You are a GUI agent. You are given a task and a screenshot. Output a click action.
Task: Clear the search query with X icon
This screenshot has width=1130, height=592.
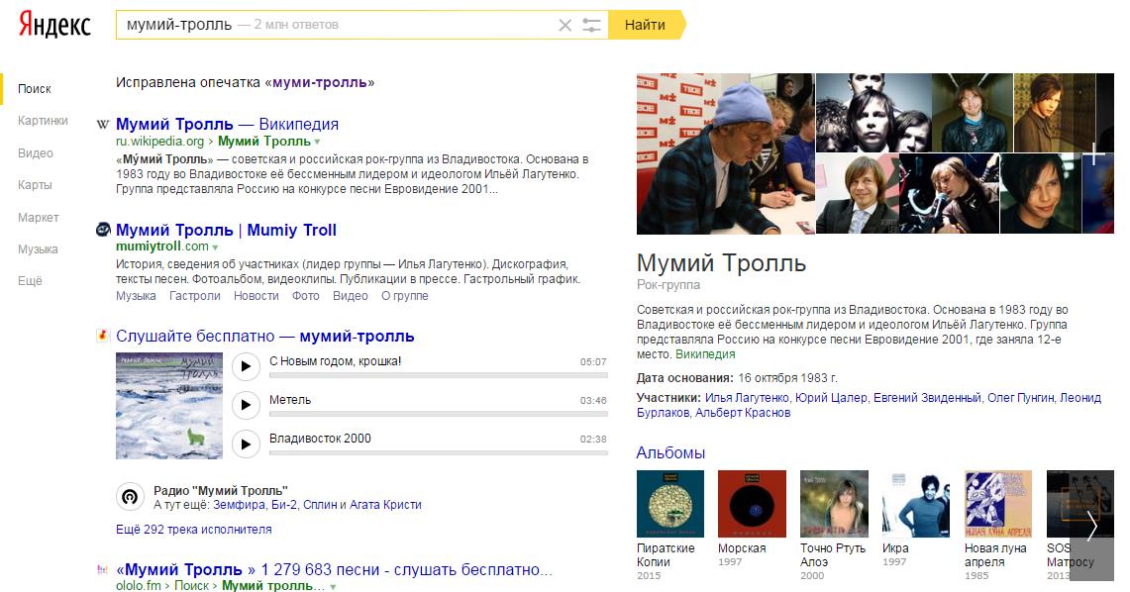(x=565, y=25)
